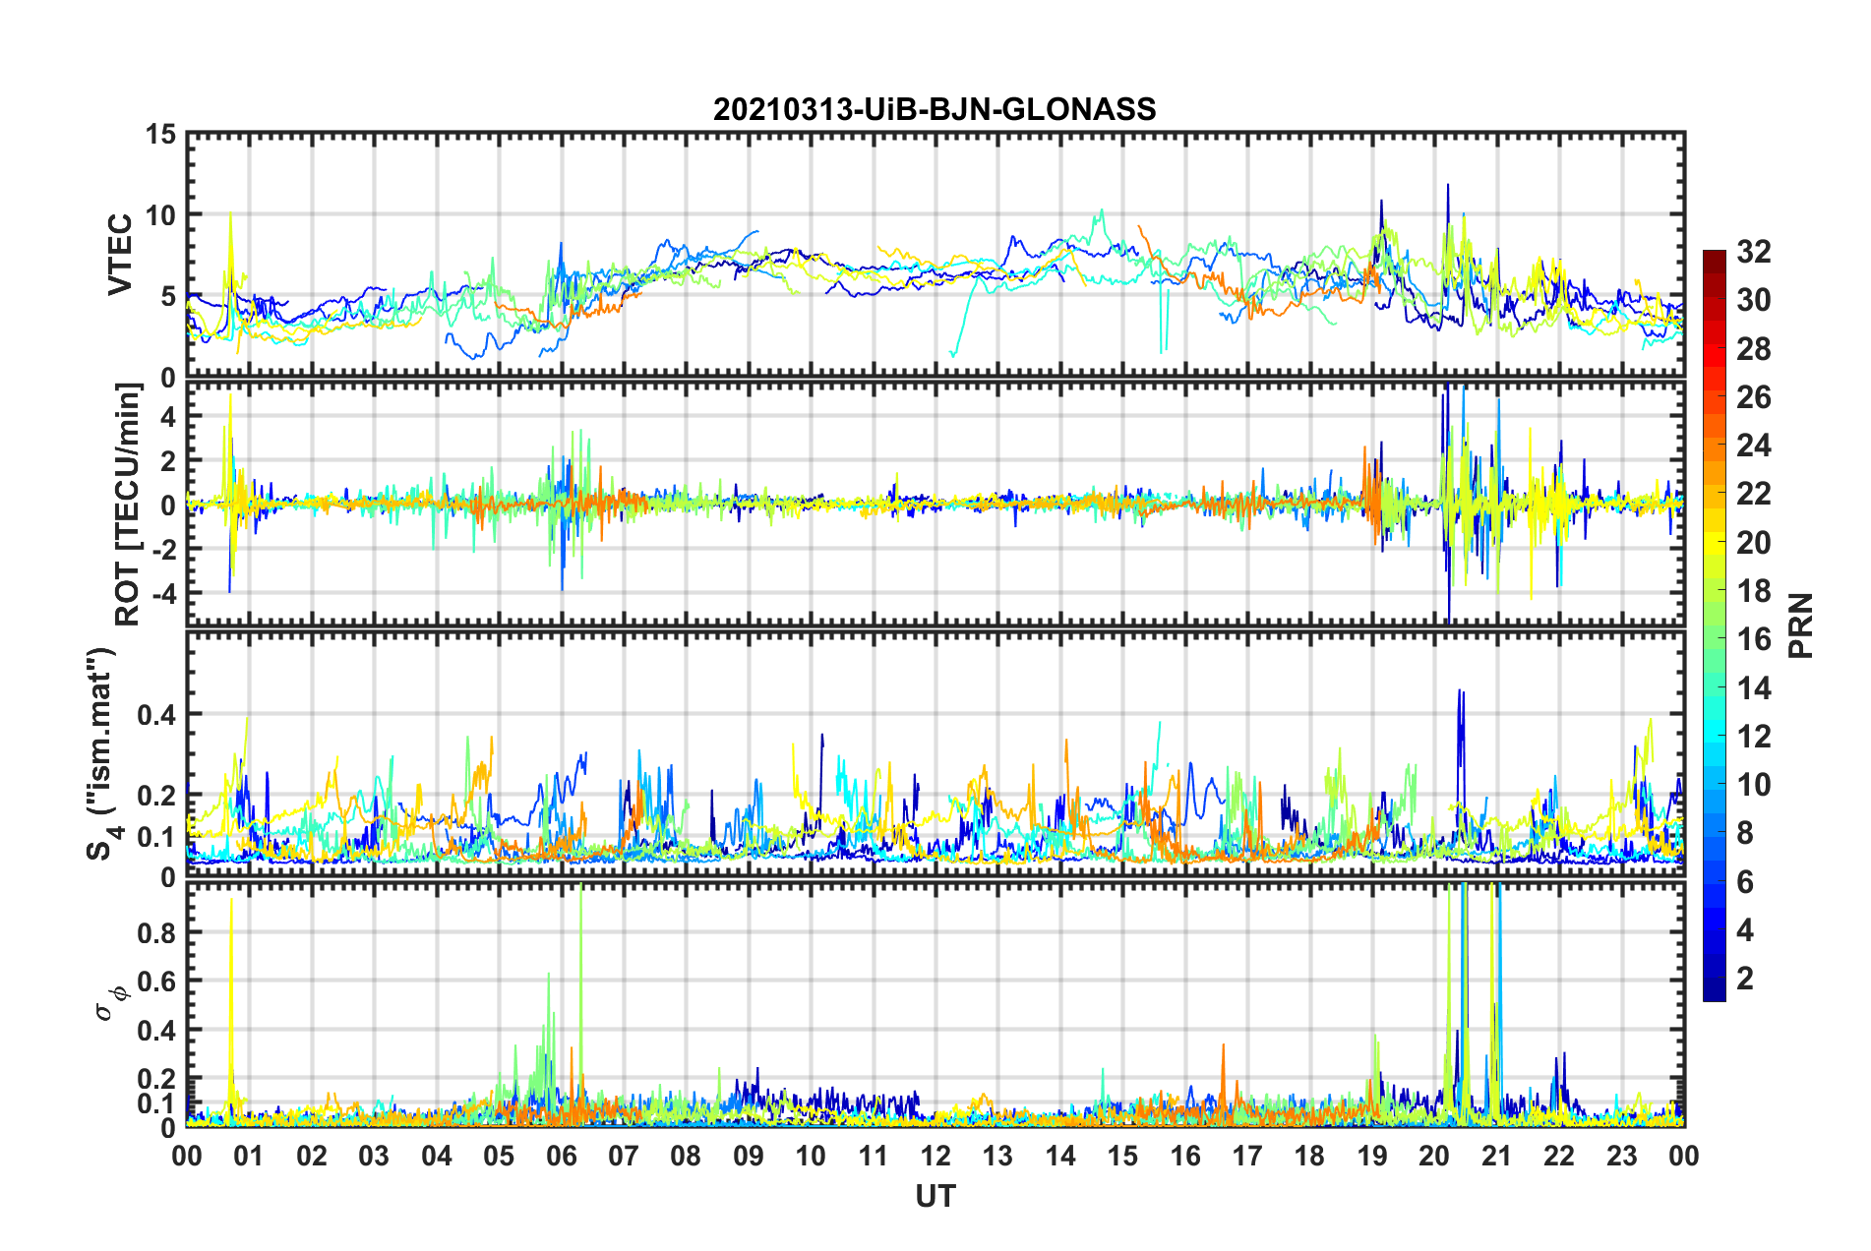The image size is (1871, 1251).
Task: Click the PRN colorbar label
Action: 1800,625
